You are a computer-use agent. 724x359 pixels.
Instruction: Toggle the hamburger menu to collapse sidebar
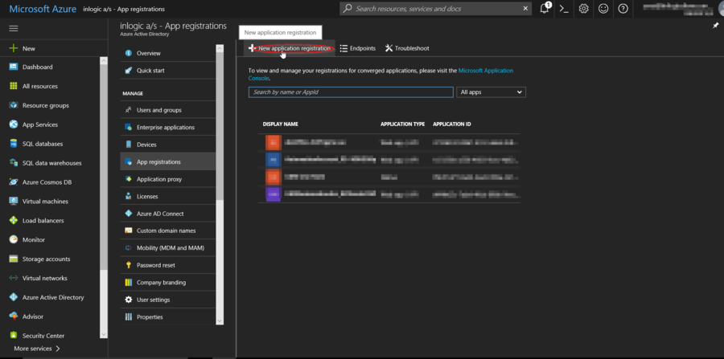pos(13,28)
